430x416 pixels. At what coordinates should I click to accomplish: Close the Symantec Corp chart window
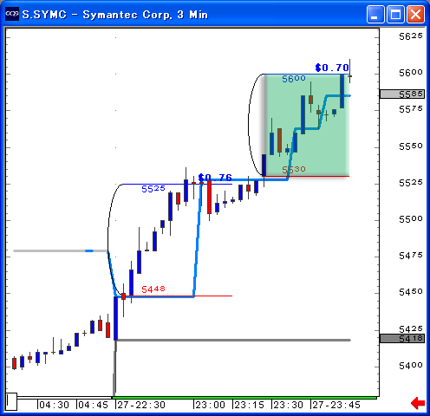pyautogui.click(x=416, y=14)
